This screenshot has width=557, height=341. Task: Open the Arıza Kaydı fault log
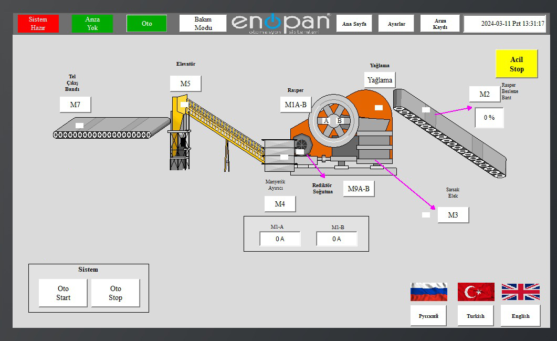[x=440, y=24]
